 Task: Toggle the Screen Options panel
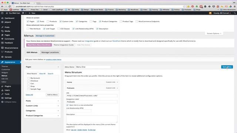[214, 33]
